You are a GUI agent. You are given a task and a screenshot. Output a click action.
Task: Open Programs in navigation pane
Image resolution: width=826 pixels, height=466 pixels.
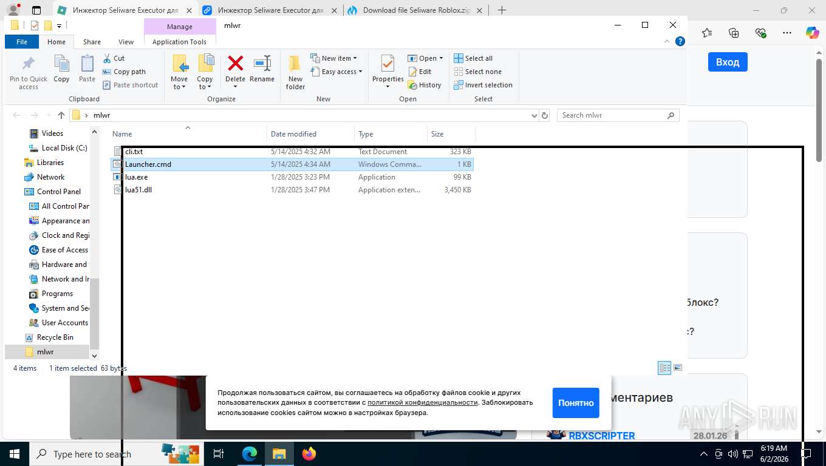click(57, 294)
